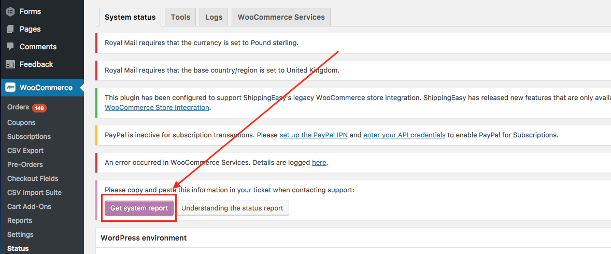Switch to the Logs tab

pos(214,17)
